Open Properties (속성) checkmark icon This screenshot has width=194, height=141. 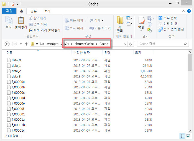(141, 21)
